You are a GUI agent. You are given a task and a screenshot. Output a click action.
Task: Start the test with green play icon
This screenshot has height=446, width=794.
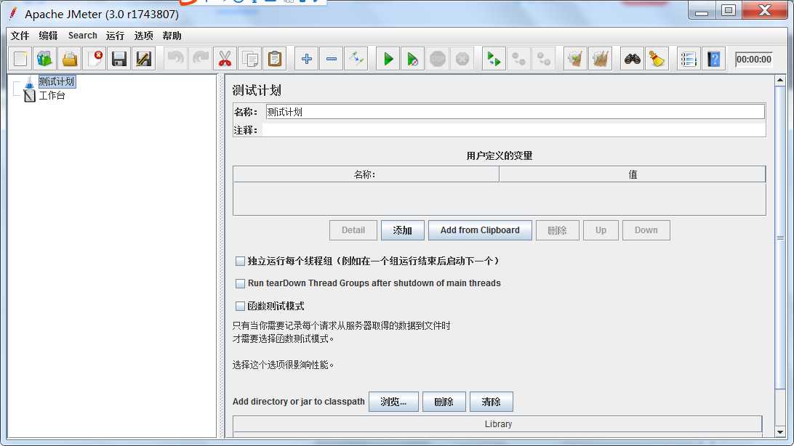(x=388, y=59)
